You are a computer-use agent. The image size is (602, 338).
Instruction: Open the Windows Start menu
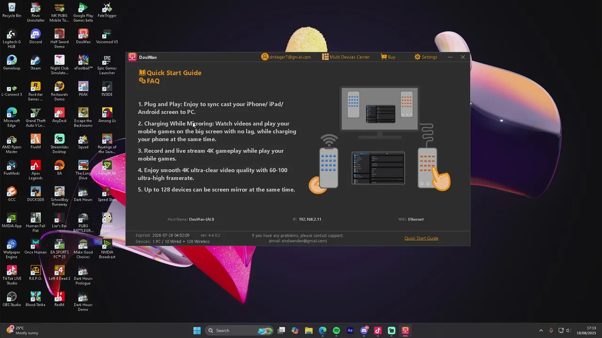197,330
